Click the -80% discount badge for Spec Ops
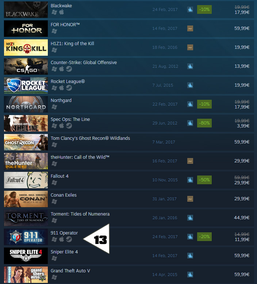Screen dimensions: 257x284 [x=204, y=123]
